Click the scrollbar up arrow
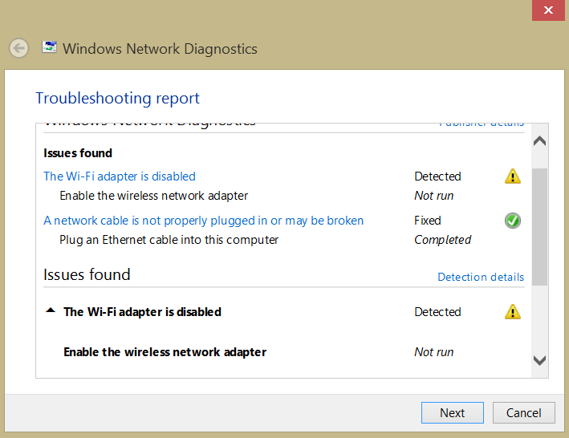Screen dimensions: 569x438 click(539, 140)
